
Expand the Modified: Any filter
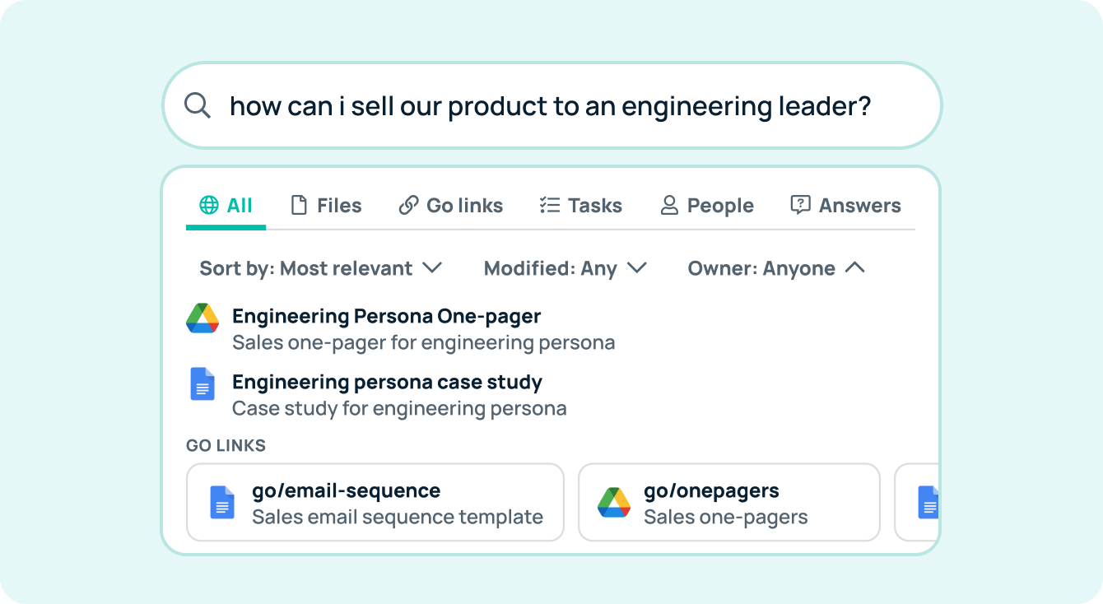tap(565, 268)
